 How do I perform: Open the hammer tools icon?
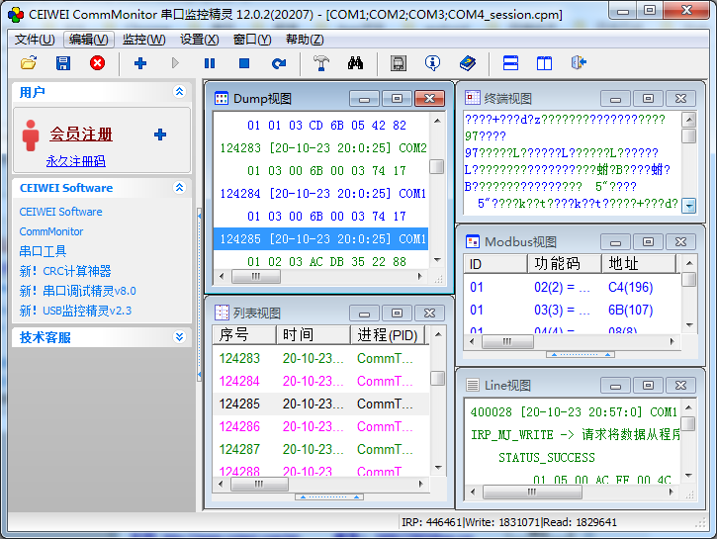click(321, 63)
